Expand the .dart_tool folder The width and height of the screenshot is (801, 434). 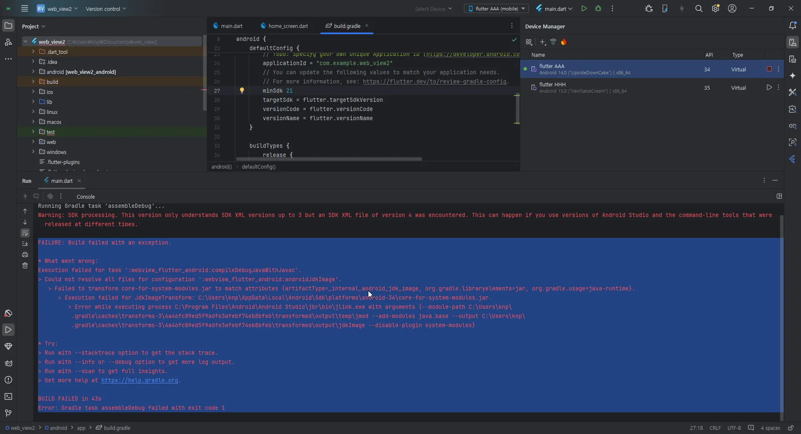[x=33, y=52]
